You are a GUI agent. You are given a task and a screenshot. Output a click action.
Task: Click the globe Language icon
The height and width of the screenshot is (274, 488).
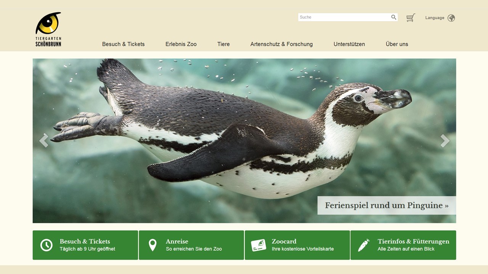coord(451,18)
